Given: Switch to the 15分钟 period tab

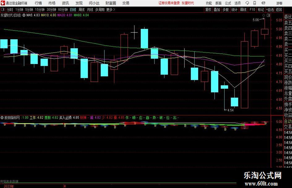Looking at the screenshot, I should point(40,10).
